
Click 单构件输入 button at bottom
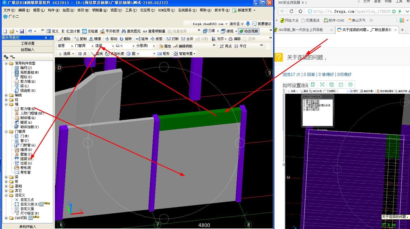pyautogui.click(x=28, y=226)
